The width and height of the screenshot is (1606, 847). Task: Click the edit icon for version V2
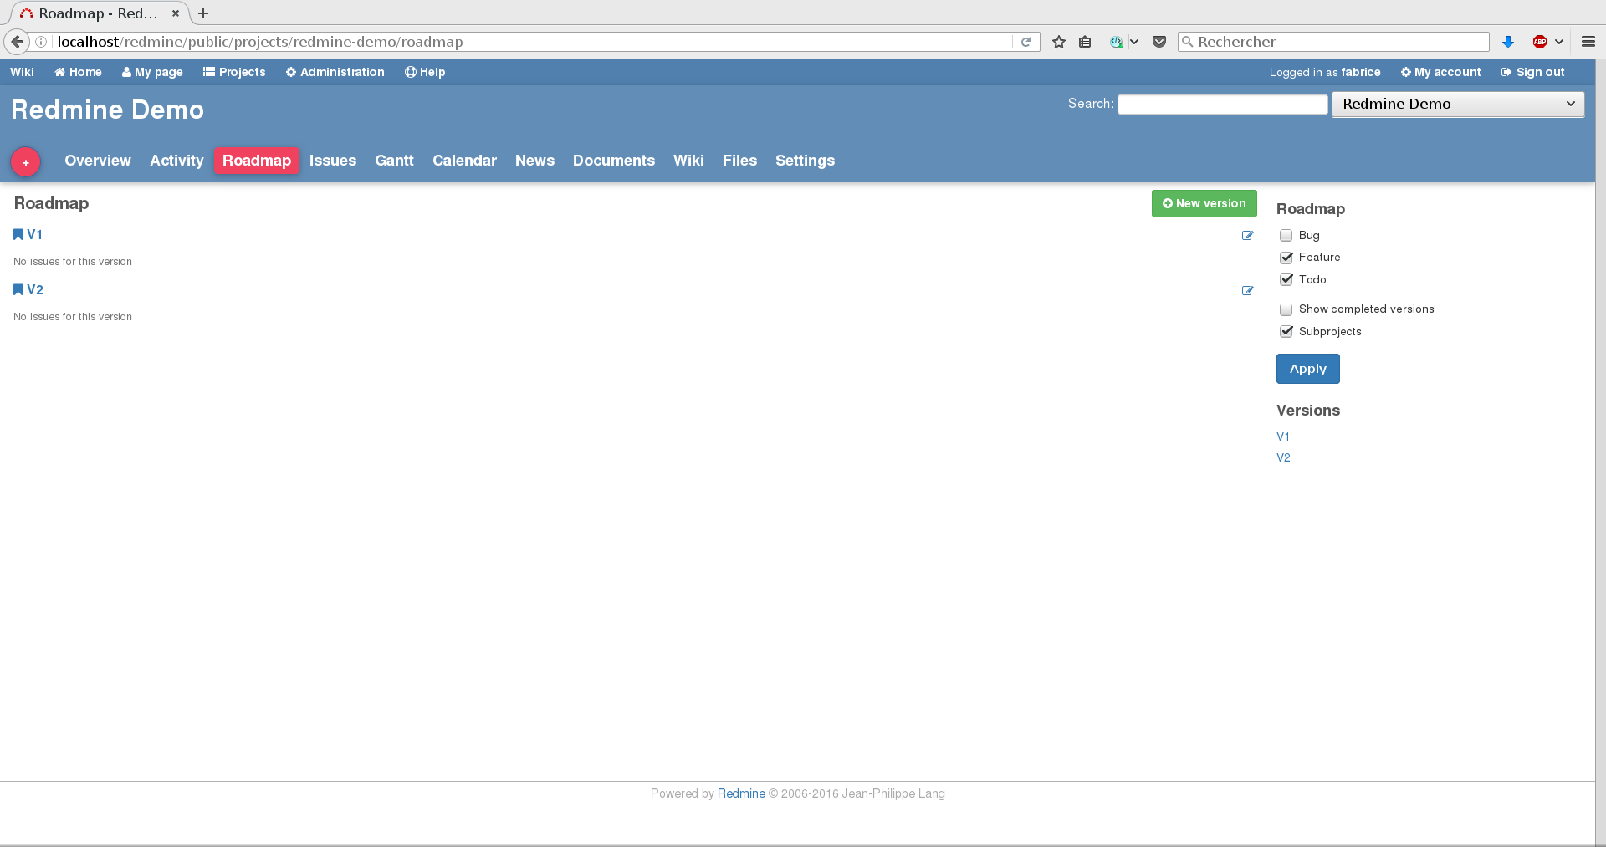(1247, 291)
